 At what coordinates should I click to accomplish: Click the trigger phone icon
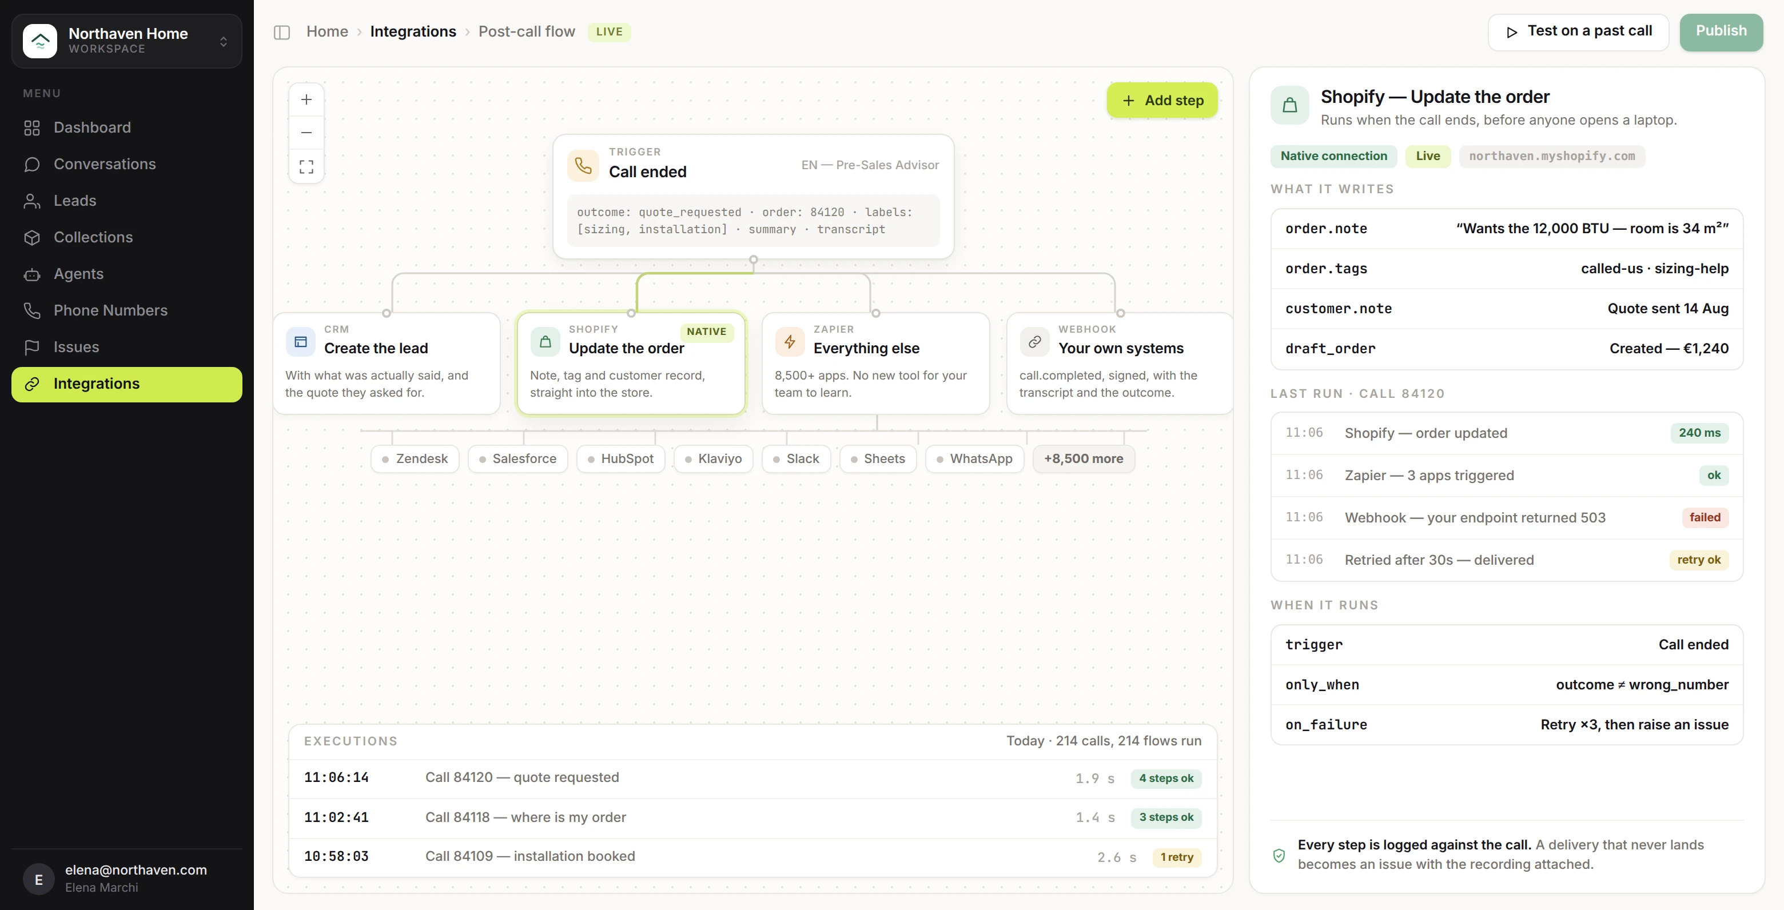(583, 166)
